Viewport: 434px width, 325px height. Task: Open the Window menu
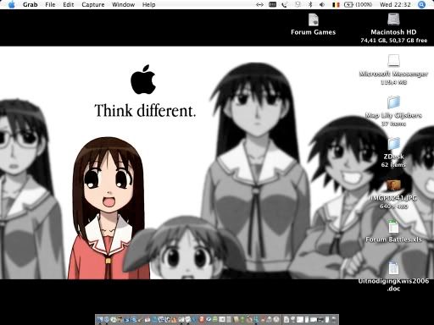pyautogui.click(x=123, y=4)
